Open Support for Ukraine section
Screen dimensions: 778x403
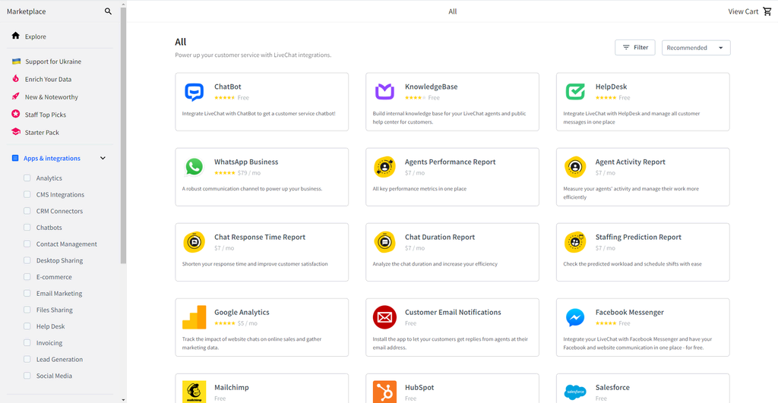pos(53,61)
